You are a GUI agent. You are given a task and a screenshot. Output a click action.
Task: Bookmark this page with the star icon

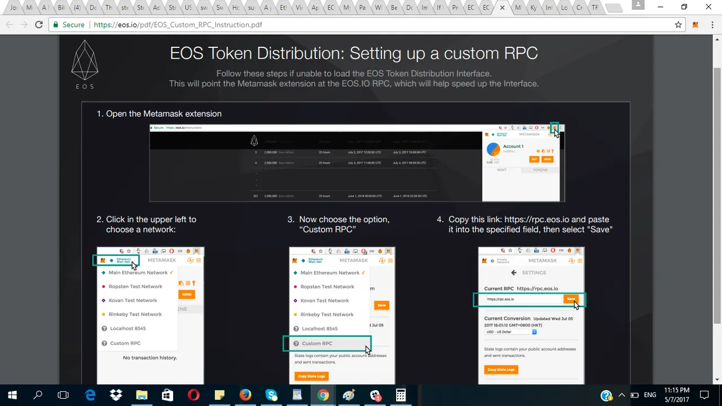pyautogui.click(x=679, y=25)
